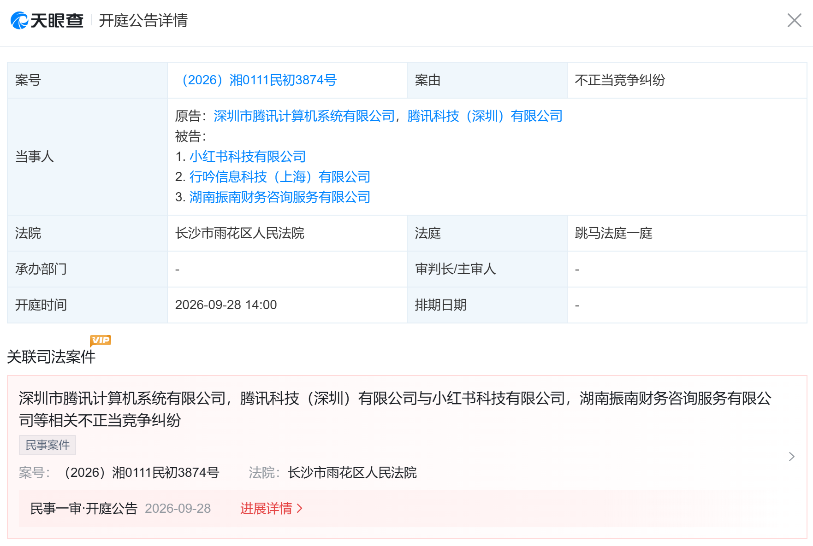The width and height of the screenshot is (813, 546).
Task: Select hearing time 2026-09-28 14:00
Action: pos(226,305)
